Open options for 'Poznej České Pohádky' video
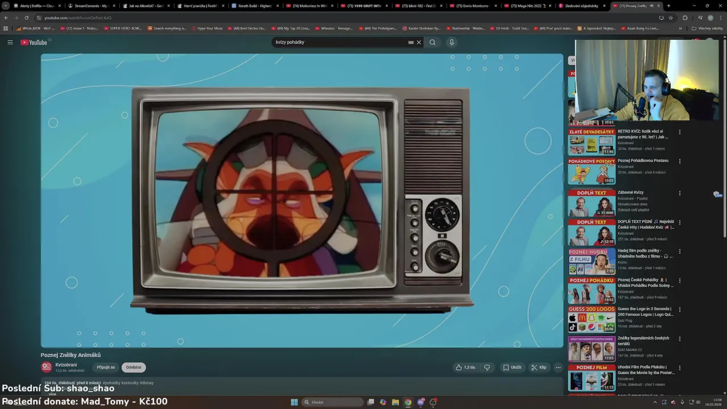 click(x=680, y=280)
